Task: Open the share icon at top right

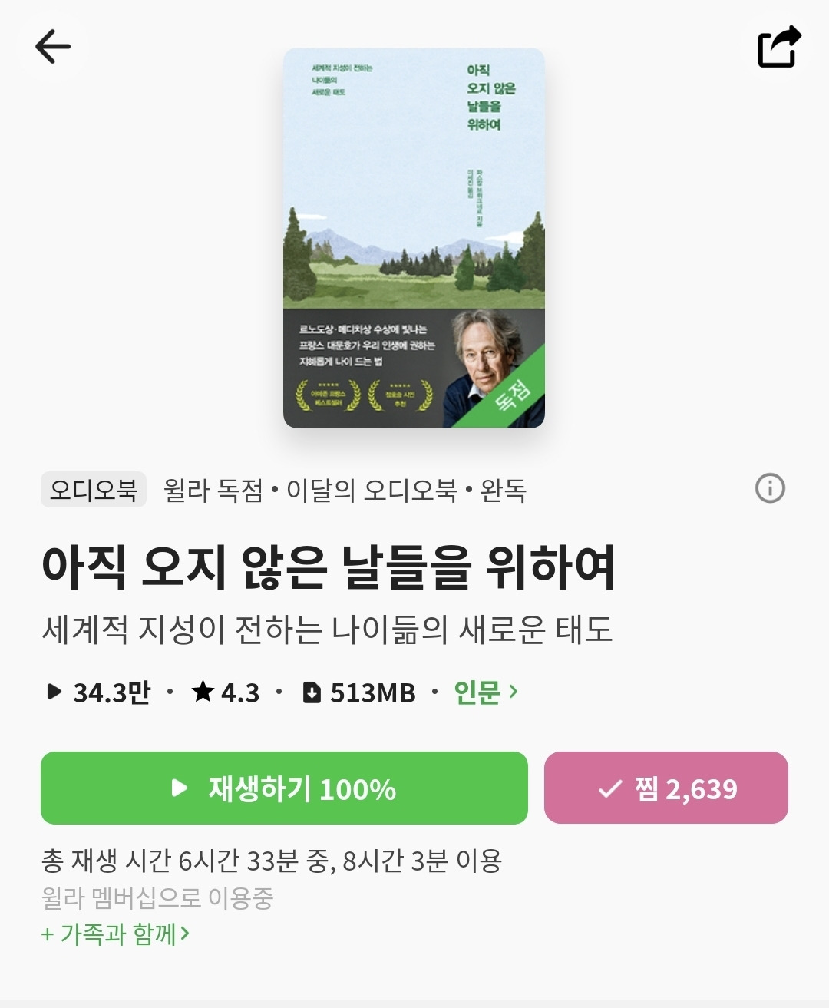Action: pos(779,47)
